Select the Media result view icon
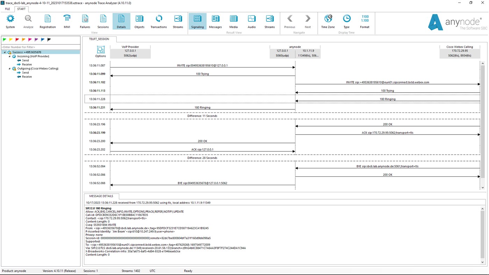Image resolution: width=489 pixels, height=275 pixels. (233, 21)
